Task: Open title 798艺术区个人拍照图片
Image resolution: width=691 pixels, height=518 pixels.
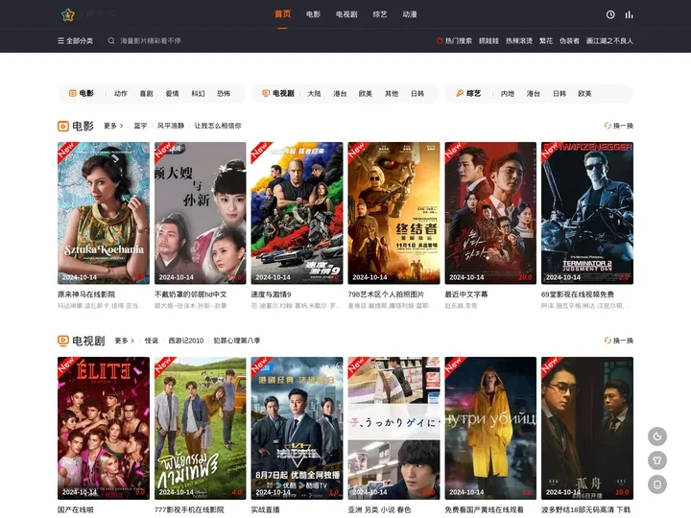Action: [386, 294]
